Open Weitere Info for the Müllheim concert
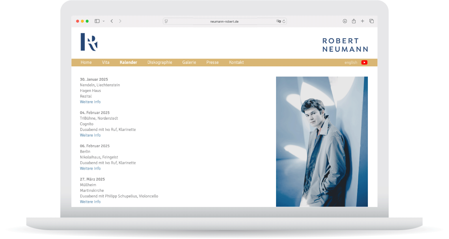Viewport: 449px width, 239px height. pyautogui.click(x=90, y=202)
